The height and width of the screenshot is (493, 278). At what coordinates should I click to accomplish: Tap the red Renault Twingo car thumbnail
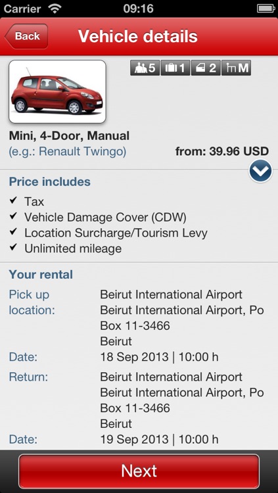tap(57, 92)
